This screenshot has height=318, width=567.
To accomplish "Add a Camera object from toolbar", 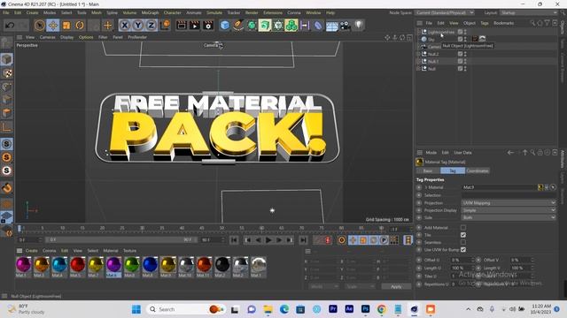I will [345, 26].
